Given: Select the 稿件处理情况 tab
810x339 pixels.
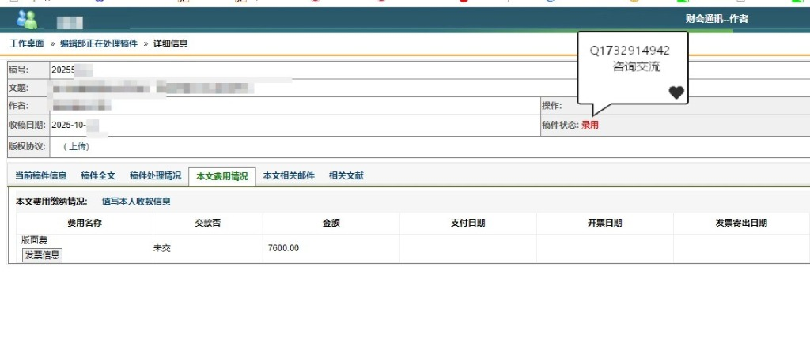Looking at the screenshot, I should point(155,175).
